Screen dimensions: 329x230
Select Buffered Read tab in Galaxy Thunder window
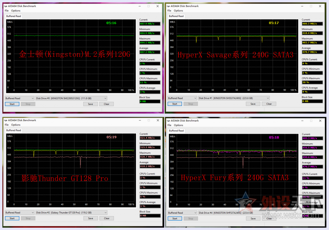tap(13, 130)
